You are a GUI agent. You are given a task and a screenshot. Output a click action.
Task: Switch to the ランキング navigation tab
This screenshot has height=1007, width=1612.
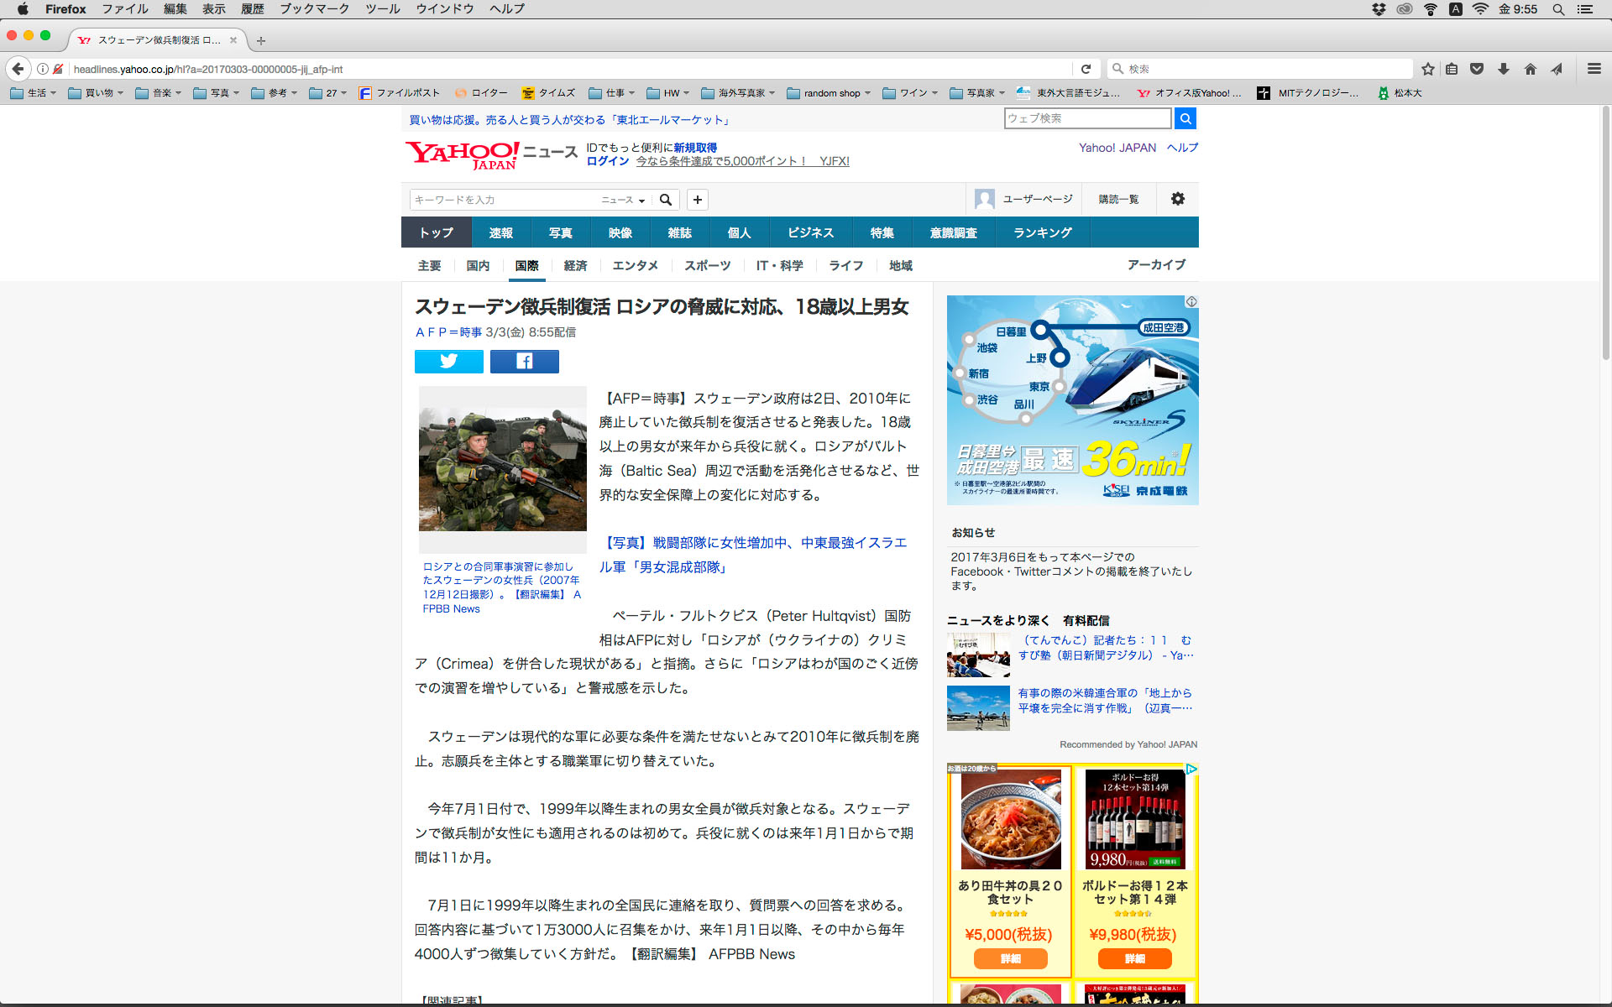[1042, 232]
